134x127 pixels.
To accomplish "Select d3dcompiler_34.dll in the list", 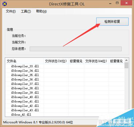I will pos(25,71).
